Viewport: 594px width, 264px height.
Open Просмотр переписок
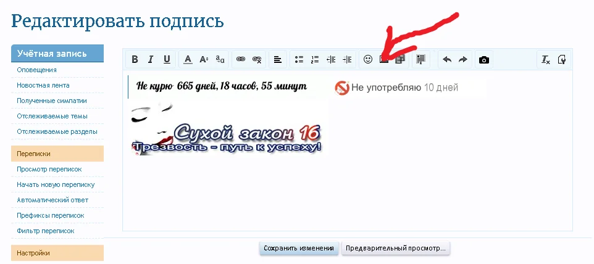[49, 170]
